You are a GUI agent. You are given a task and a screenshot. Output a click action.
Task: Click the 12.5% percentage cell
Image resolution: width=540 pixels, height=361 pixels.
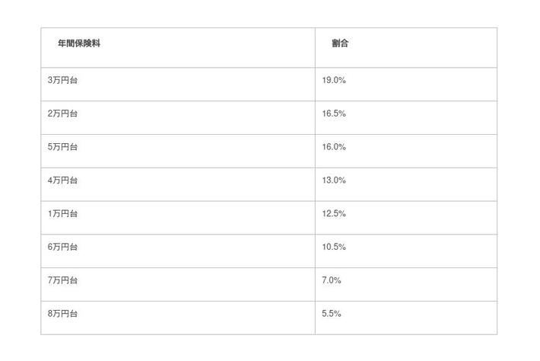coord(334,214)
